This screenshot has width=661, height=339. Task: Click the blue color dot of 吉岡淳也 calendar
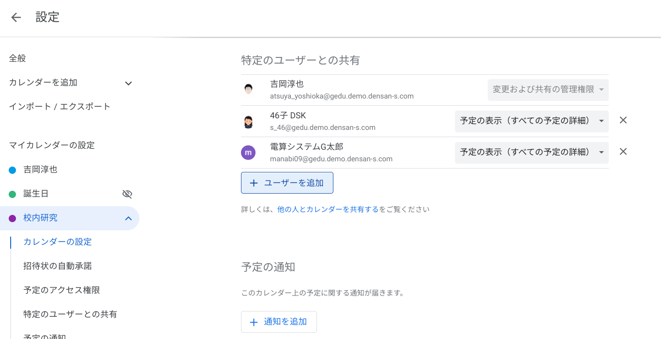(13, 170)
